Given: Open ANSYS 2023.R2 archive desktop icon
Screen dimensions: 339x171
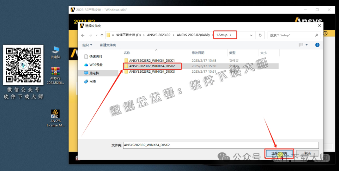Looking at the screenshot, I should pyautogui.click(x=55, y=76).
